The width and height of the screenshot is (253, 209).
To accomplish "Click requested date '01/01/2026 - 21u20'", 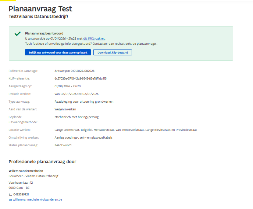I will pyautogui.click(x=68, y=86).
